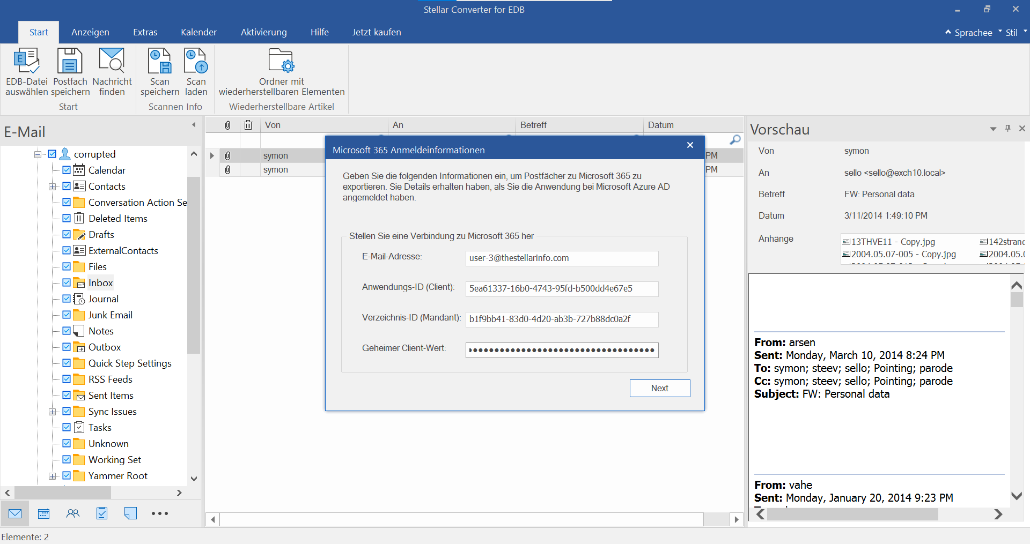Select the Journal folder icon
Screen dimensions: 1030x544
coord(79,299)
